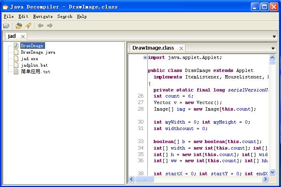Open the editor tab list dropdown
281x187 pixels.
273,48
